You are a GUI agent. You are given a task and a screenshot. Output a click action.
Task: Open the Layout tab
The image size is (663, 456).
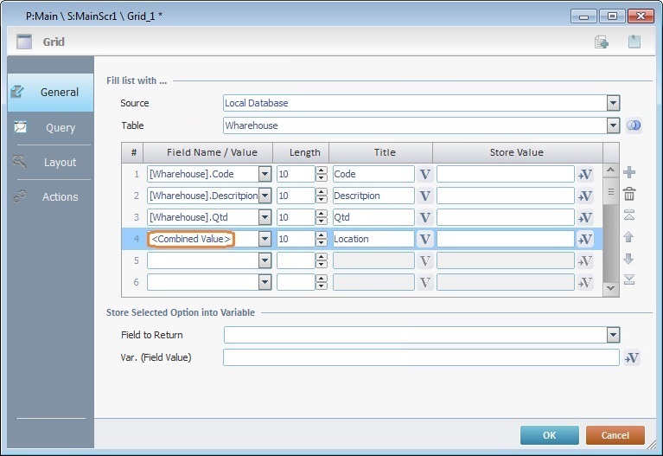50,162
